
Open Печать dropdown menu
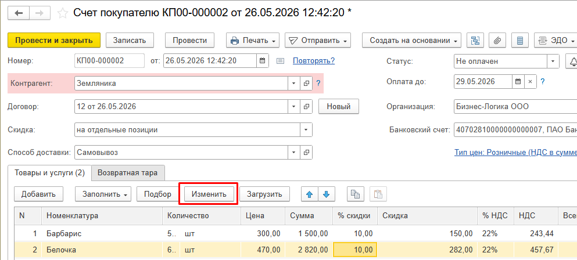click(253, 41)
